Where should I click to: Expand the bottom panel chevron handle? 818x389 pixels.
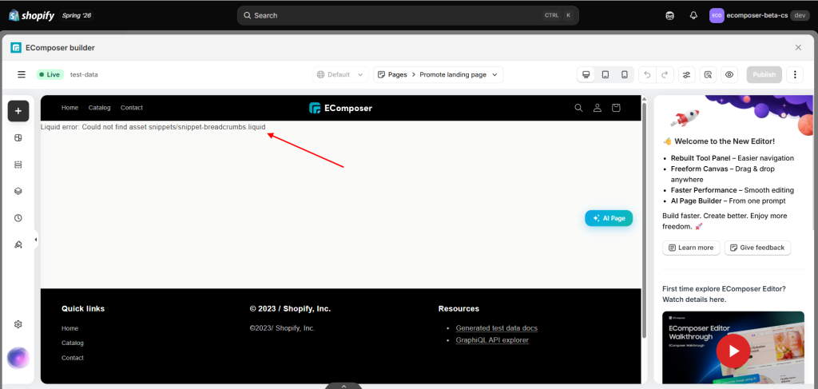pyautogui.click(x=343, y=387)
